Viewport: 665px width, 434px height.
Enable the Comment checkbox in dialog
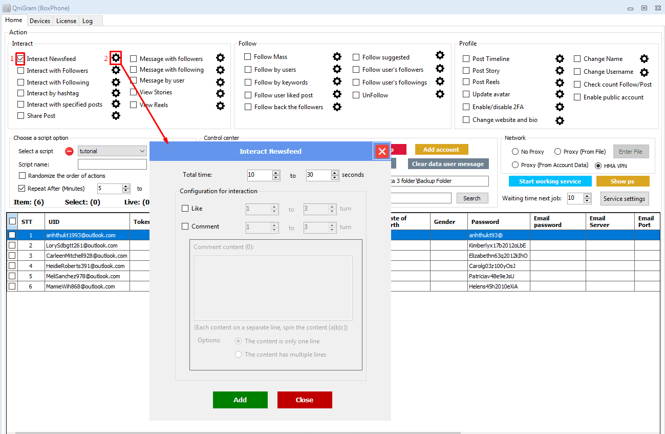[x=185, y=226]
